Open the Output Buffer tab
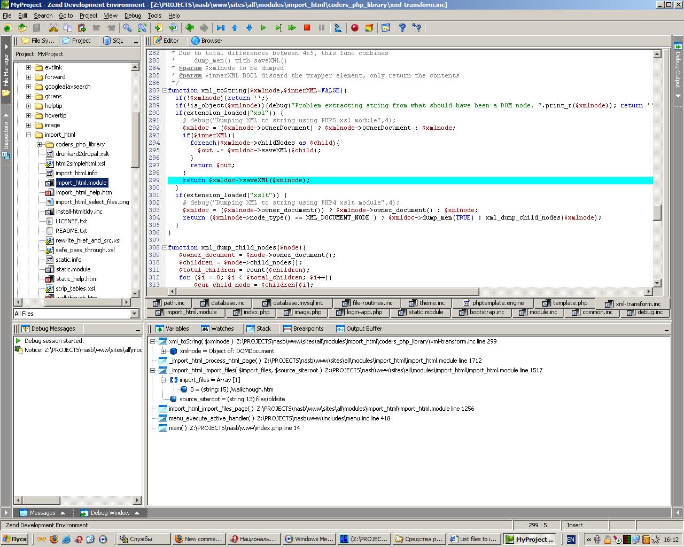684x547 pixels. [x=359, y=329]
